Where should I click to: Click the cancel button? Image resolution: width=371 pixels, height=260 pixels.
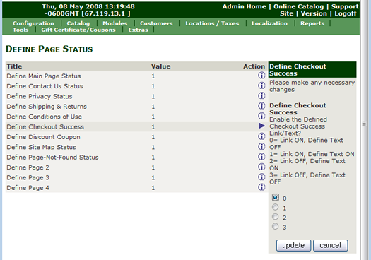(330, 245)
